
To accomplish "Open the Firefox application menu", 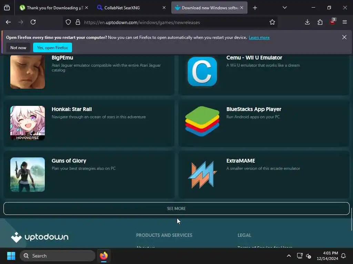I will [345, 22].
